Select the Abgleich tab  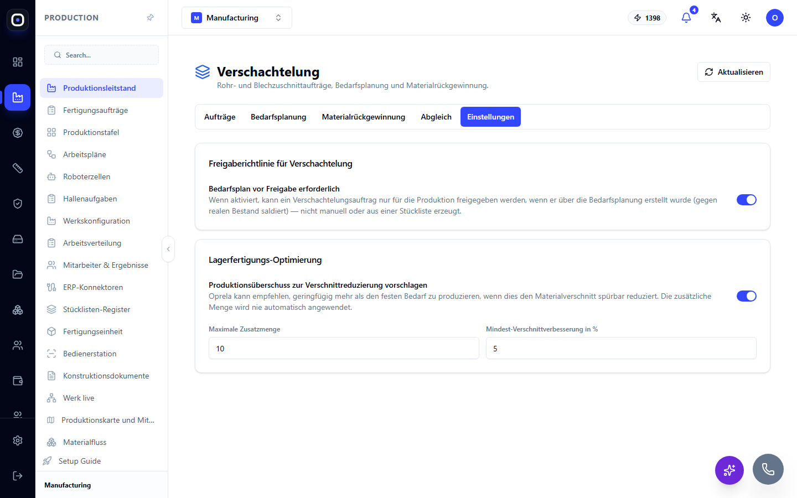(436, 117)
